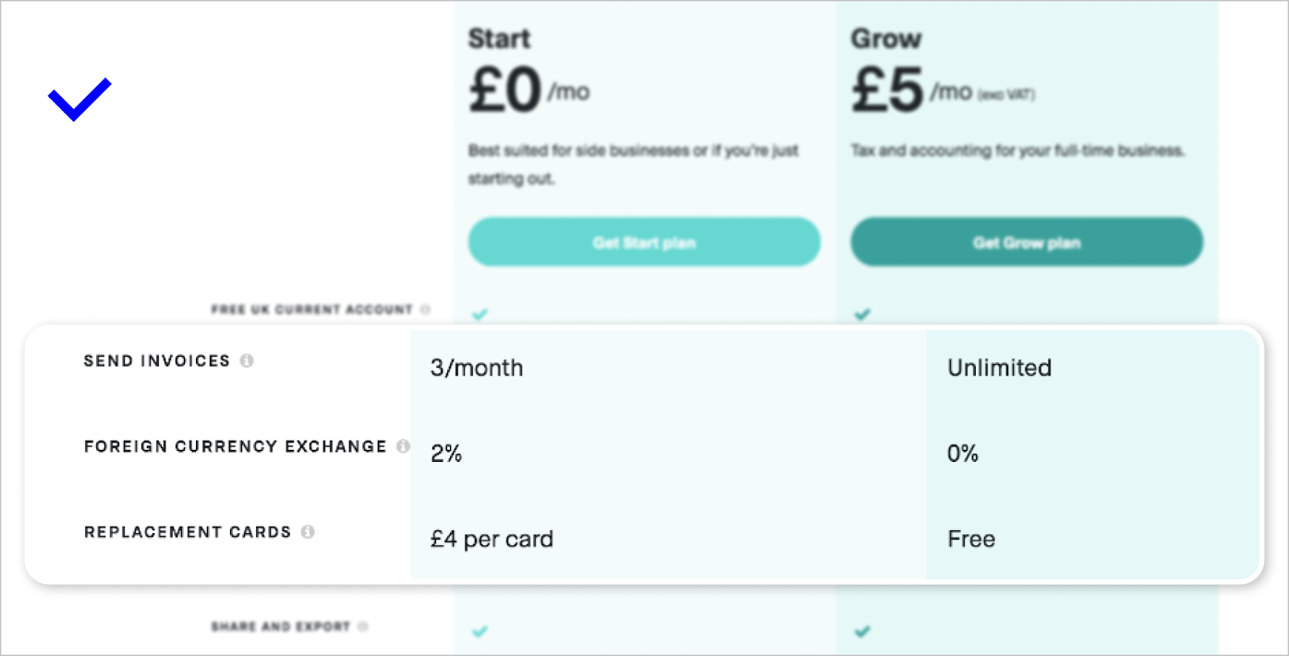Click Start plan checkmark for Free UK Current Account

[x=479, y=314]
